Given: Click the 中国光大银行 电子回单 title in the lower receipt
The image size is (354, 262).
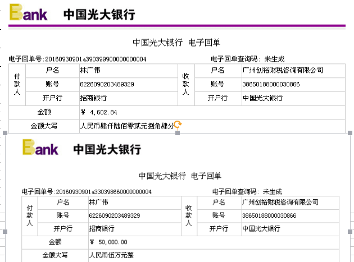Looking at the screenshot, I should 180,176.
